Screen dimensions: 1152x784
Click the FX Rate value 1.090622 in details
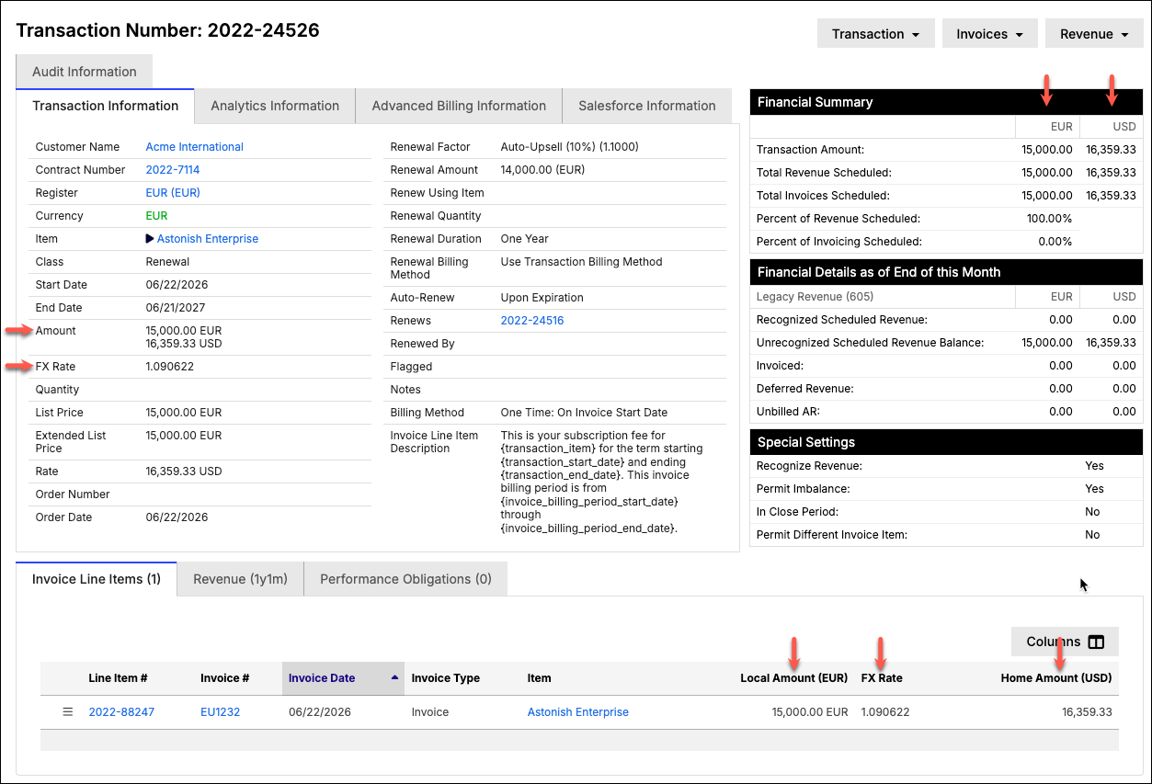[170, 367]
